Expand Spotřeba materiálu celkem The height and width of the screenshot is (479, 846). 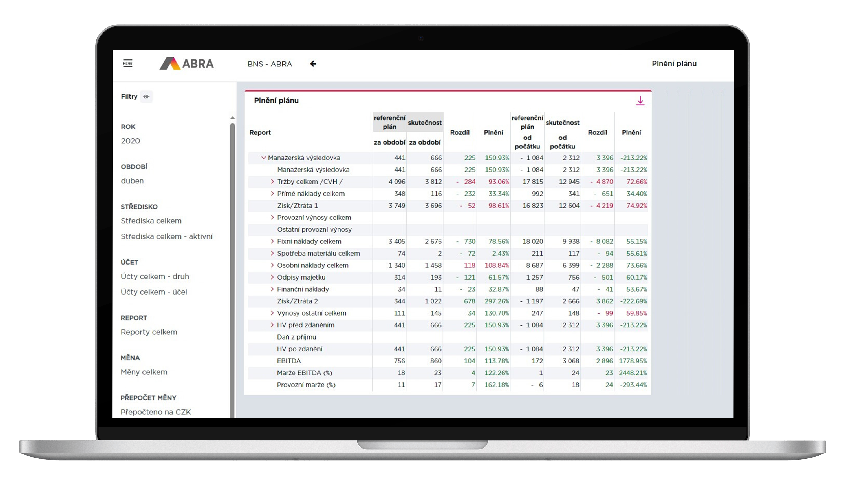point(272,253)
